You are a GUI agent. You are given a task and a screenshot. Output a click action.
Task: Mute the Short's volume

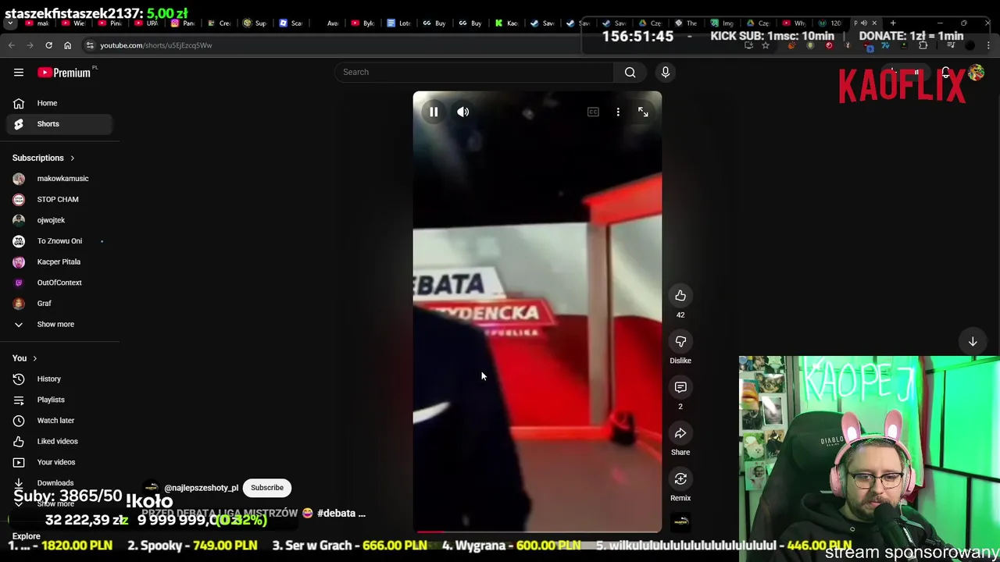coord(463,112)
